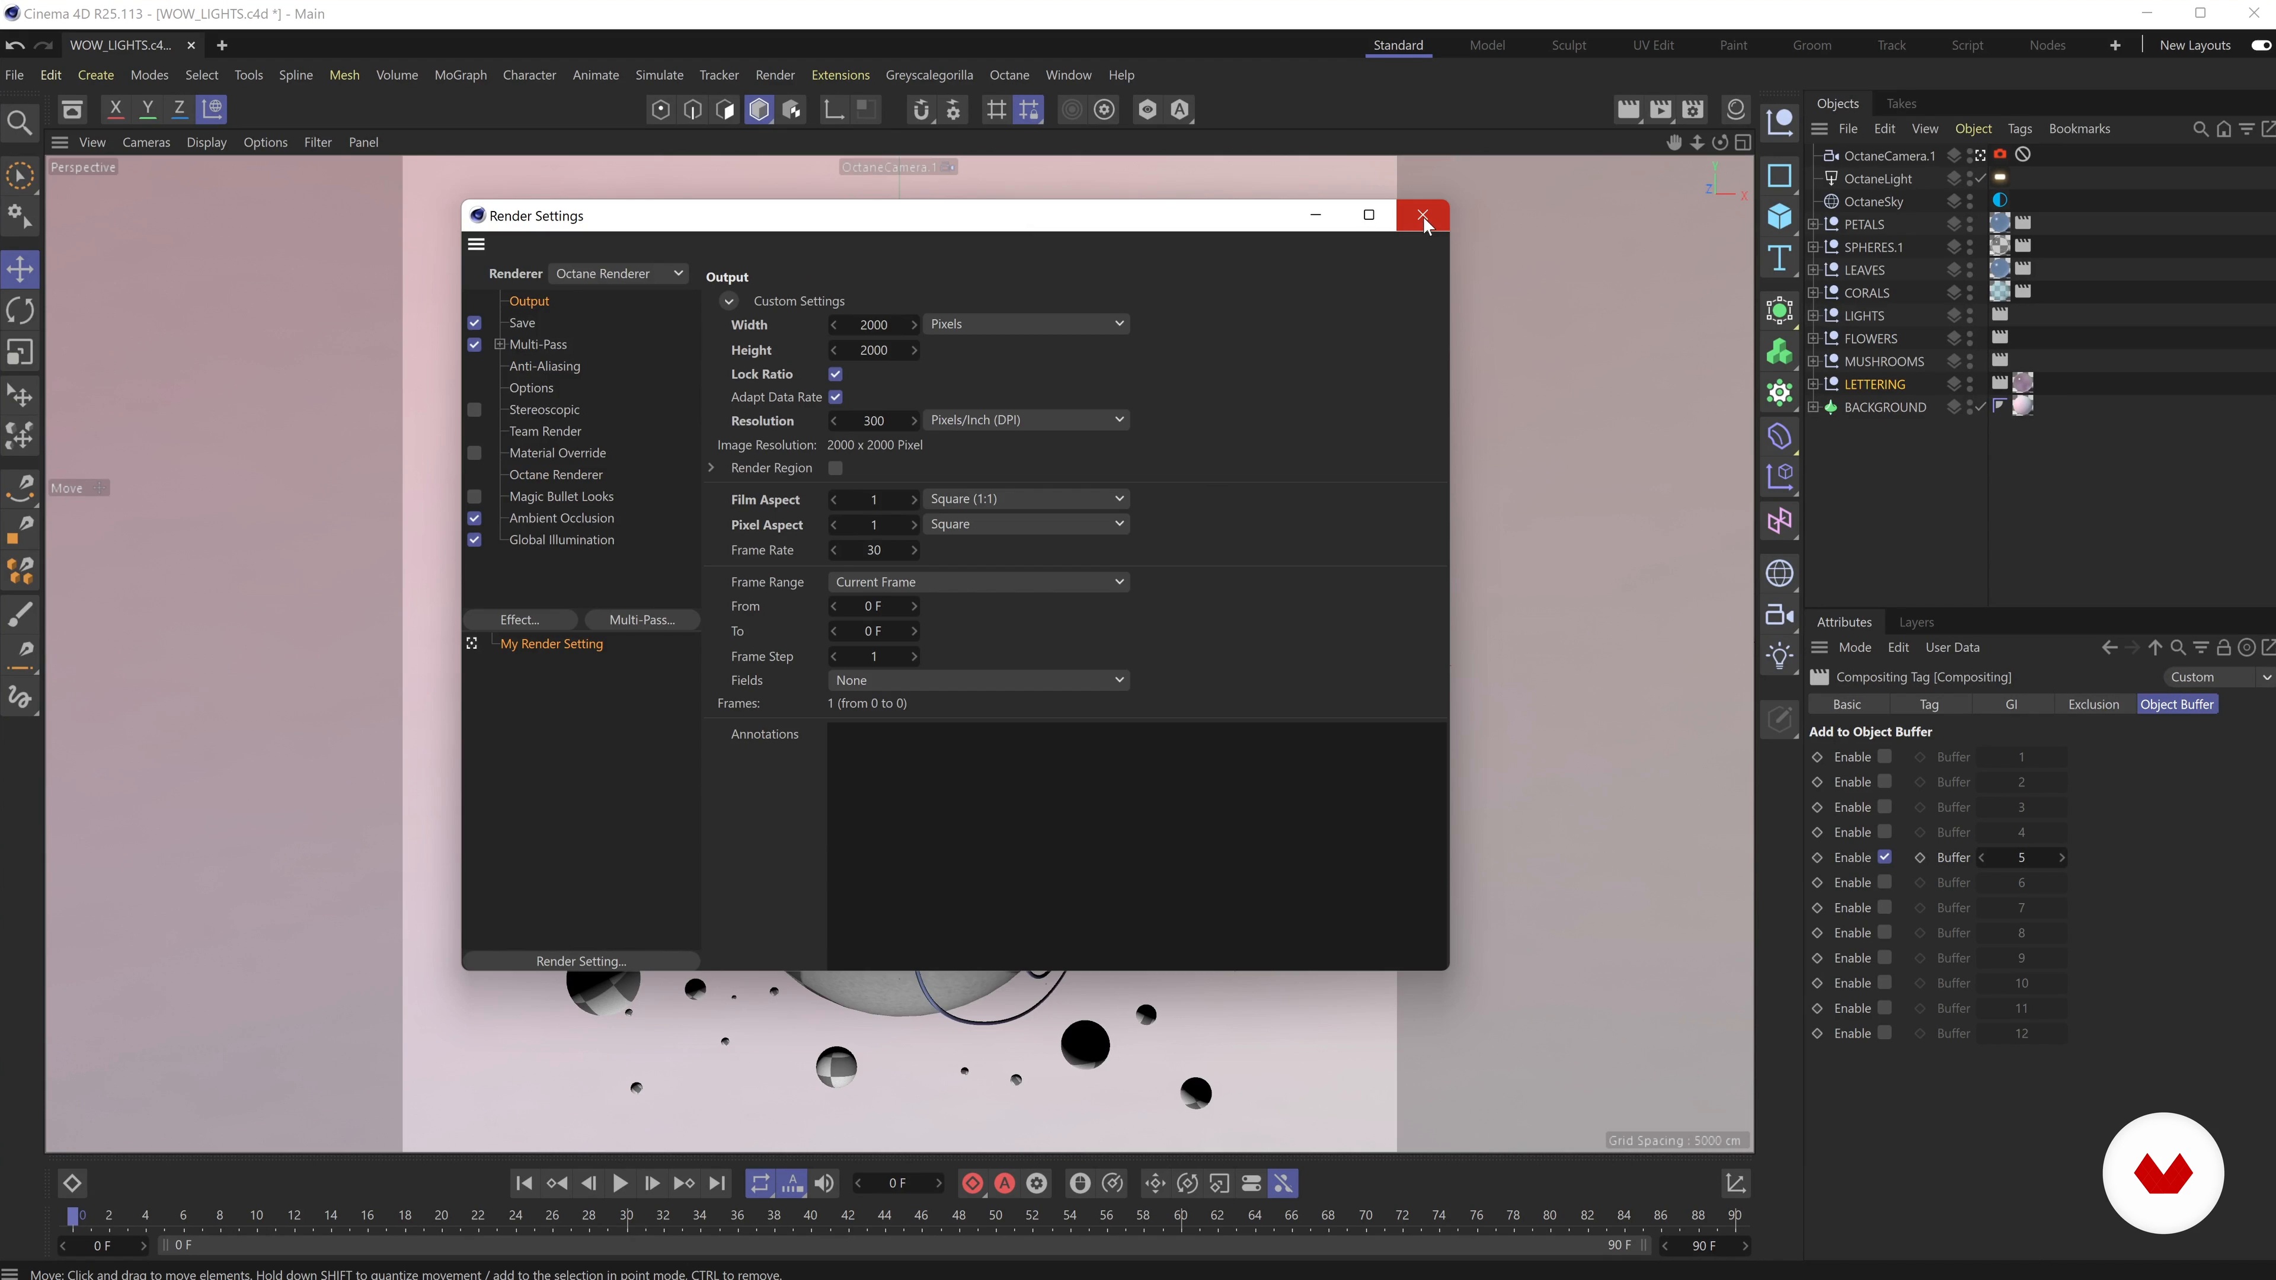Uncheck Adapt Data Rate checkbox
This screenshot has height=1280, width=2276.
click(835, 398)
